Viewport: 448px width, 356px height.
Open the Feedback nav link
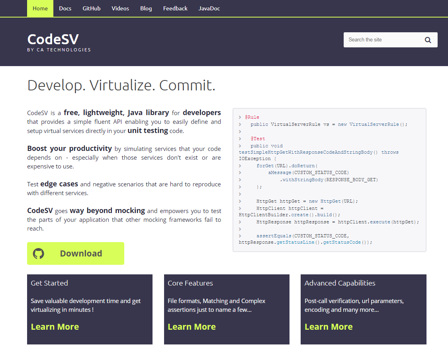[175, 9]
